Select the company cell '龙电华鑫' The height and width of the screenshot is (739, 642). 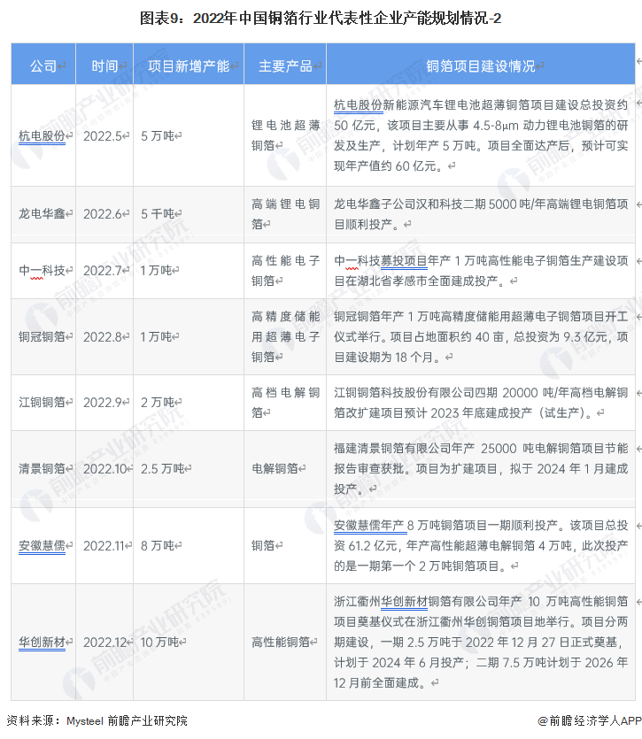point(42,214)
